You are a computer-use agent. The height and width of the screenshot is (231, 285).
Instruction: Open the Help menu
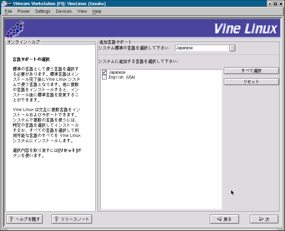coord(97,11)
